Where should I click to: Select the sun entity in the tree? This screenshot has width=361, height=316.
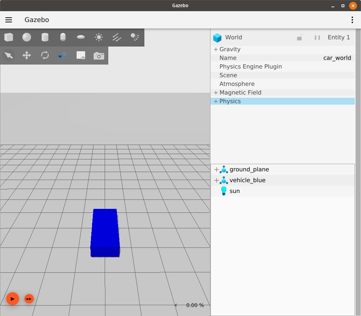click(x=235, y=191)
